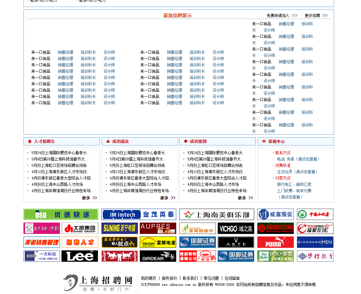Go to 上海招聘网 footer site logo
The height and width of the screenshot is (294, 361).
point(98,283)
